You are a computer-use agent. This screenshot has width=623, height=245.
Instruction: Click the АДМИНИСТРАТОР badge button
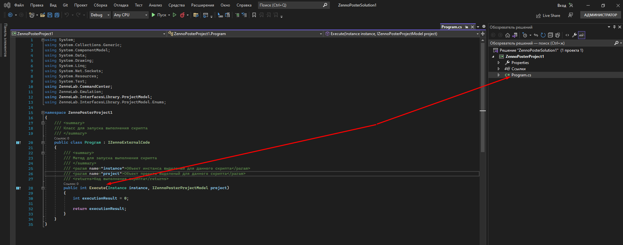pyautogui.click(x=601, y=15)
